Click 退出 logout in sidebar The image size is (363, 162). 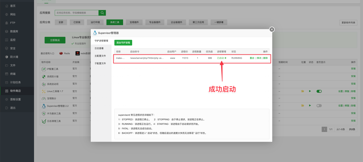pyautogui.click(x=13, y=108)
